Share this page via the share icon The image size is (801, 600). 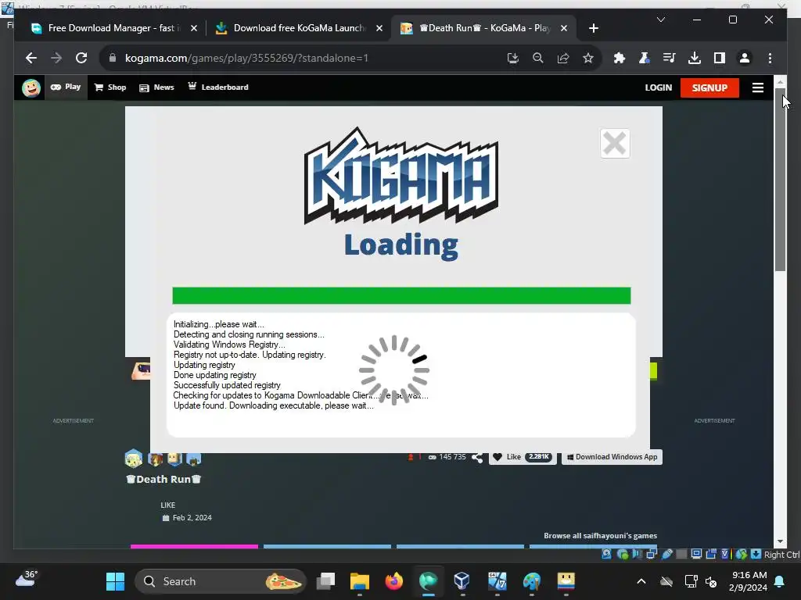point(563,58)
